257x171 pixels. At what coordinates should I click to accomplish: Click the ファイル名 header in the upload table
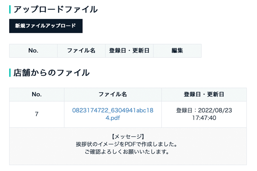81,51
